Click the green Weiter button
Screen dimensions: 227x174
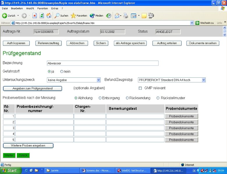coord(9,155)
